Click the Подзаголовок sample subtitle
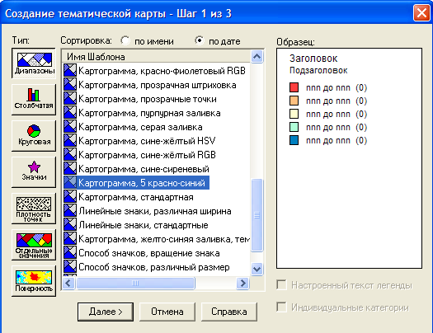Screen dimensions: 433x333 [318, 71]
